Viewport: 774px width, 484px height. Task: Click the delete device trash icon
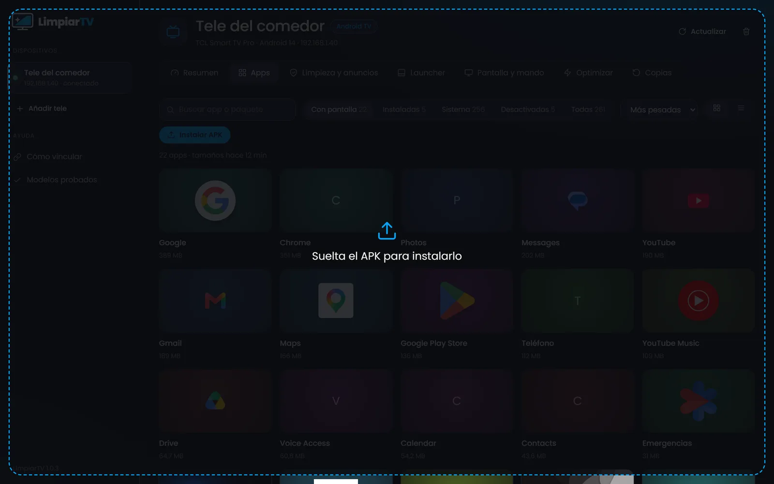point(746,31)
